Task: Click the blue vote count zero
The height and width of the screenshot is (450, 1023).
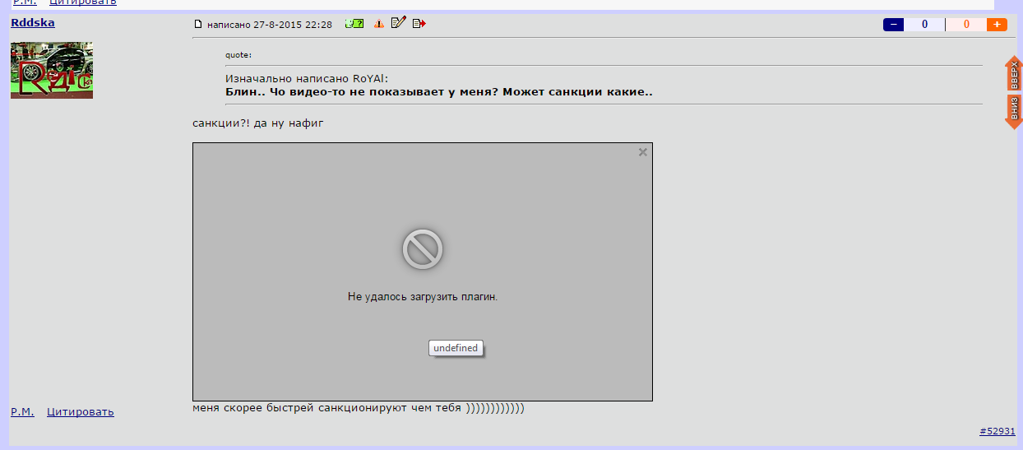Action: tap(925, 25)
